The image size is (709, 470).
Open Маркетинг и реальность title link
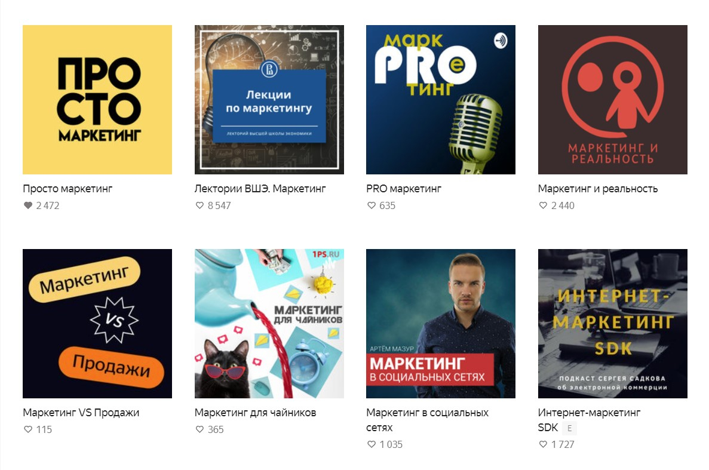[x=598, y=189]
